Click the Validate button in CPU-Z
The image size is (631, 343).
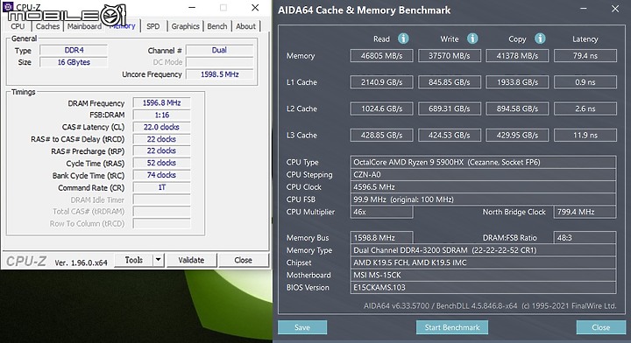tap(191, 260)
